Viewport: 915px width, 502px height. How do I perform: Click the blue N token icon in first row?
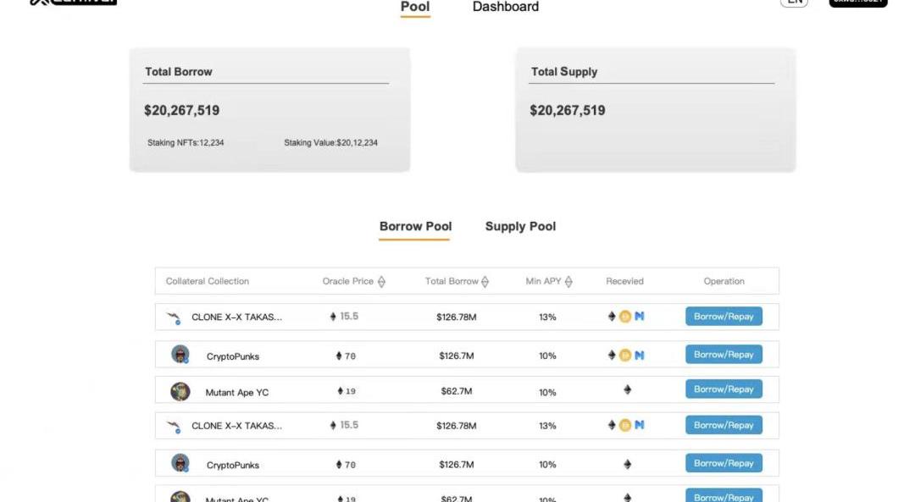click(640, 317)
